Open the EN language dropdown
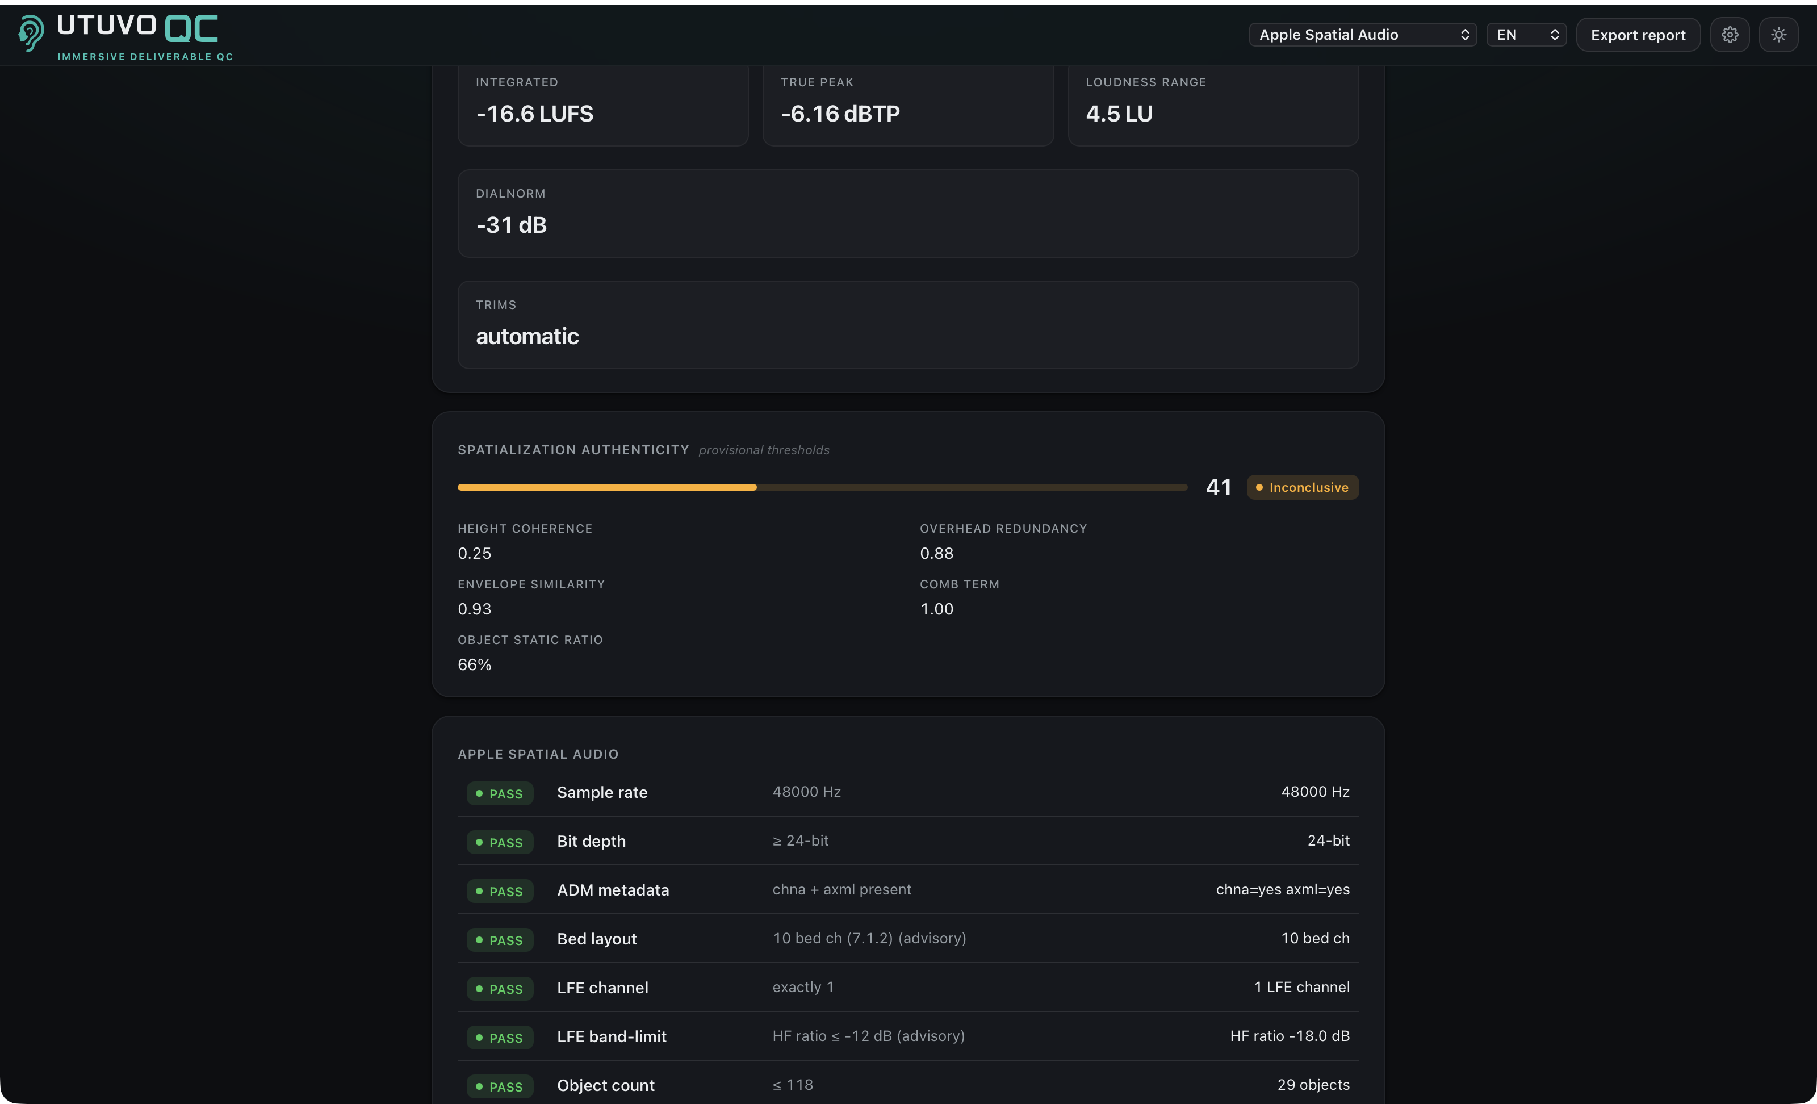The width and height of the screenshot is (1817, 1104). [x=1526, y=35]
